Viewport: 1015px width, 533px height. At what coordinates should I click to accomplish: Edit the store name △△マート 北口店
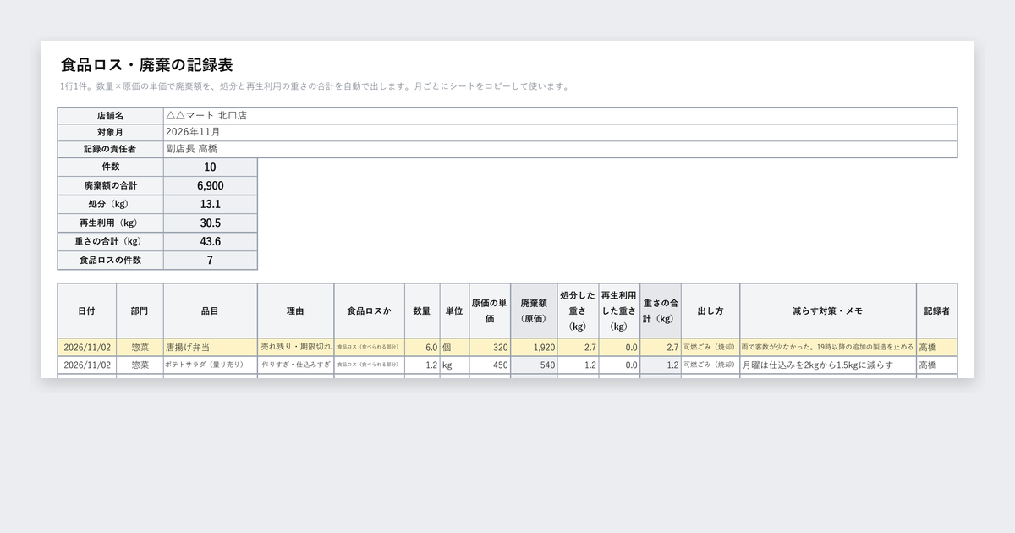[x=560, y=116]
